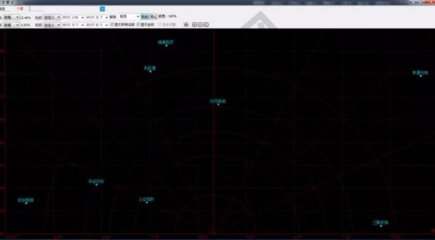Click the blue search icon in top bar
The image size is (435, 240).
(102, 9)
